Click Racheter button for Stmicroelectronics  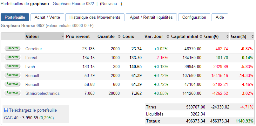pyautogui.click(x=12, y=93)
